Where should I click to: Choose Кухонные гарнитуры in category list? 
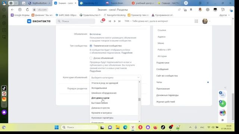coord(114,118)
